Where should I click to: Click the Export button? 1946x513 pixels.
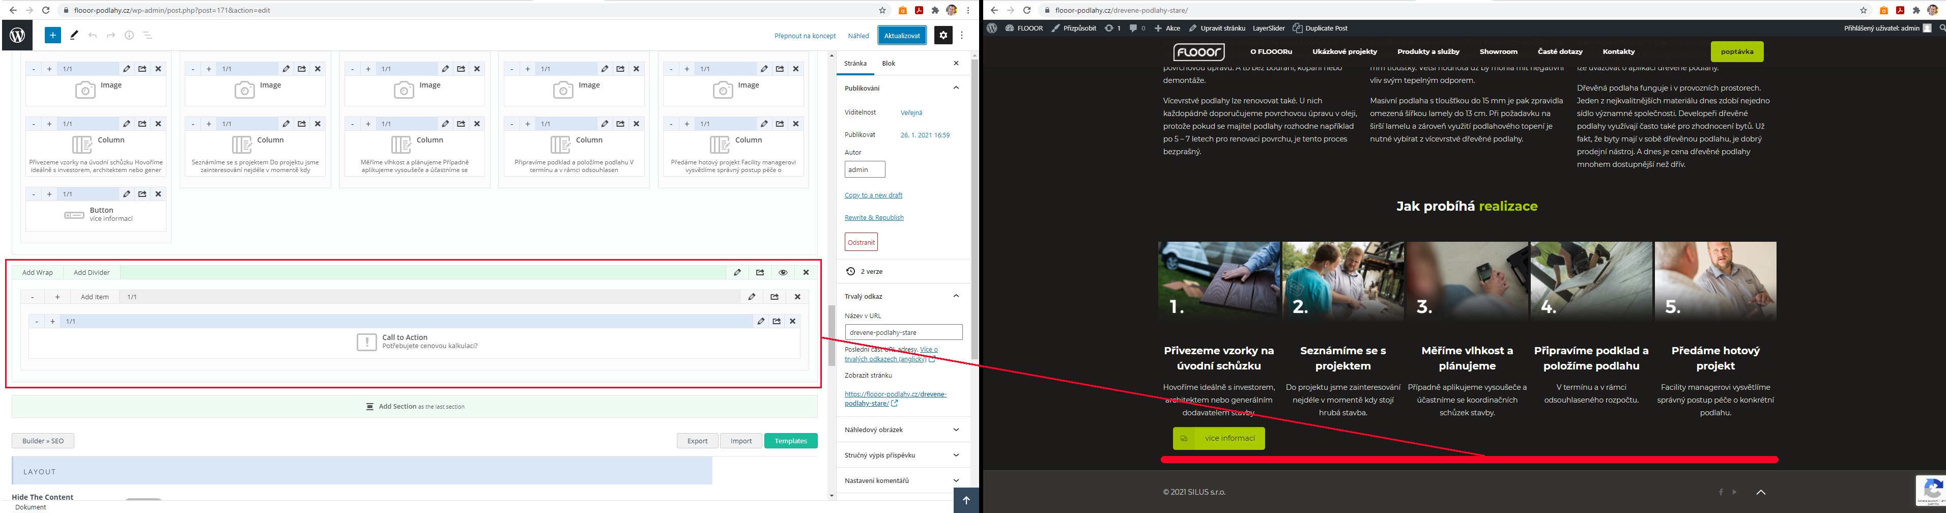point(697,440)
